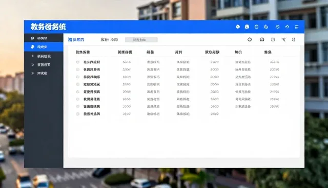Click the recycle-shaped triangular icon in blue header
The height and width of the screenshot is (188, 328).
266,27
